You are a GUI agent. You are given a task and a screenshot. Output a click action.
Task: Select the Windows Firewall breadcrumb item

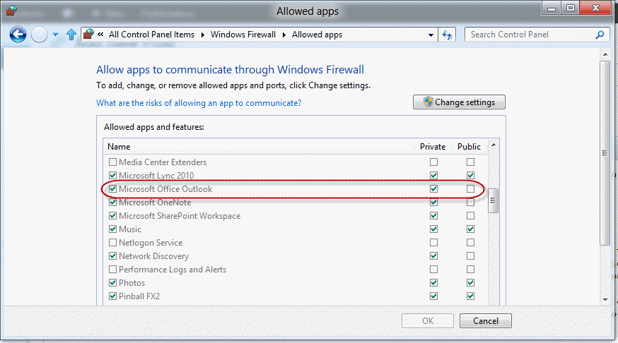click(x=243, y=34)
